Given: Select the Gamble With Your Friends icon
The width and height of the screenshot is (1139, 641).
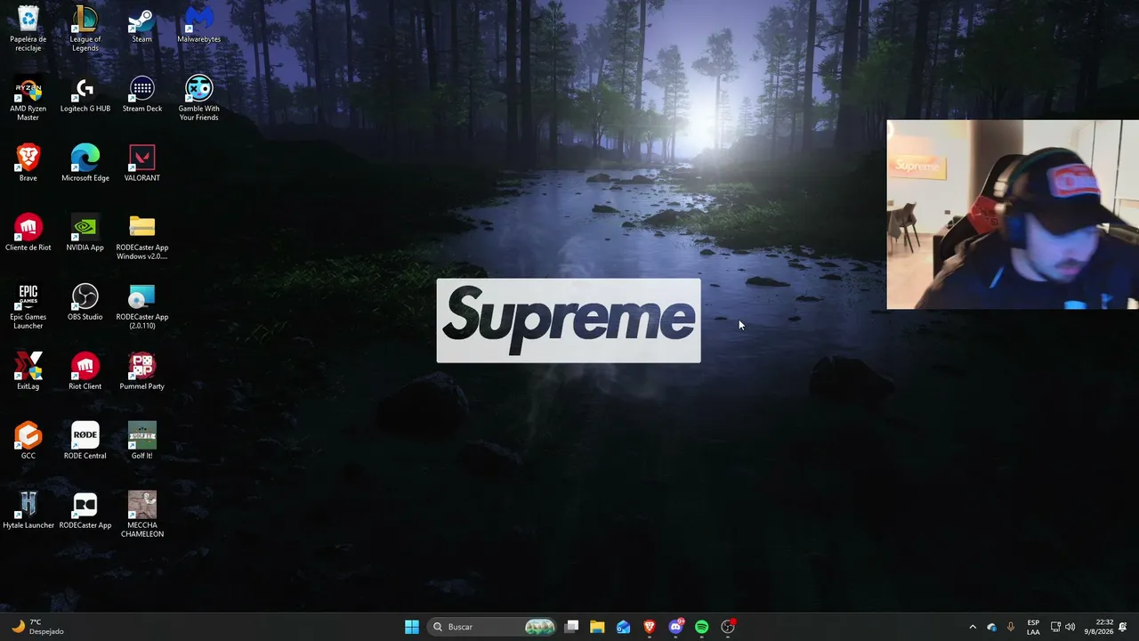Looking at the screenshot, I should pyautogui.click(x=199, y=98).
